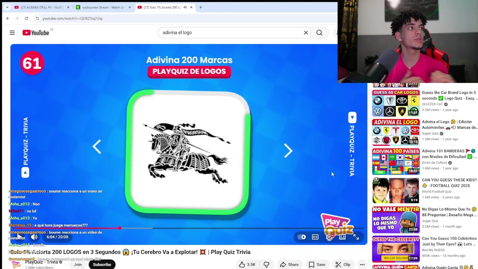Open the Guess the Celebrity thumbnail
Viewport: 478px width, 269px height.
pos(396,249)
